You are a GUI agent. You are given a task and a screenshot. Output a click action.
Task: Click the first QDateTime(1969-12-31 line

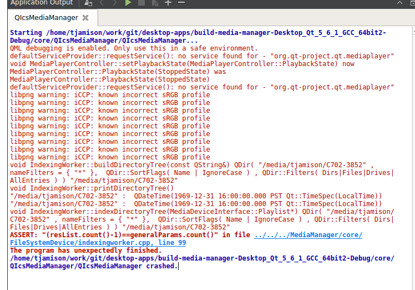pos(196,196)
